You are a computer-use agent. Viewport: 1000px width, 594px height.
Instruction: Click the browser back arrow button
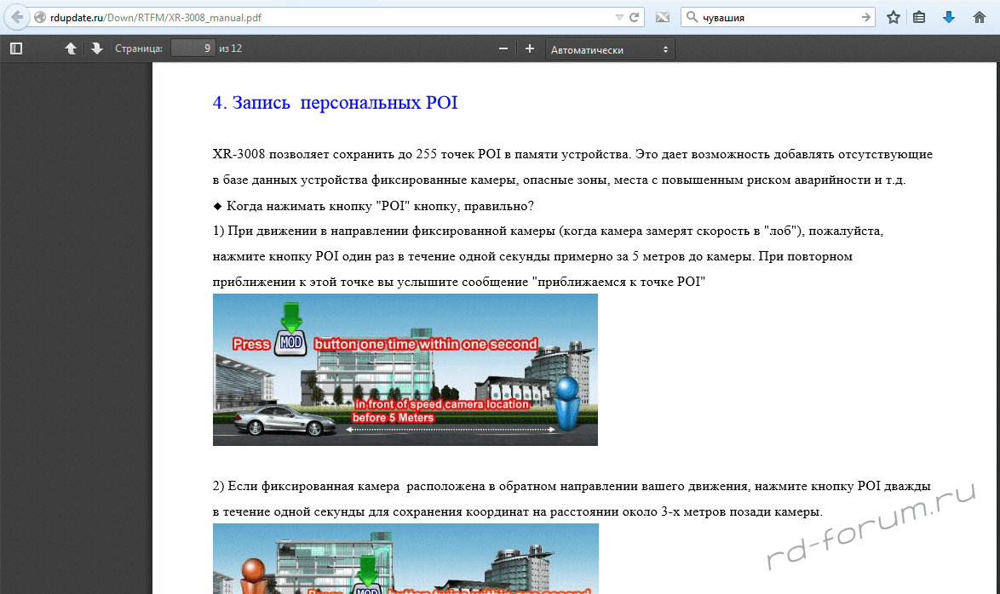(x=18, y=17)
